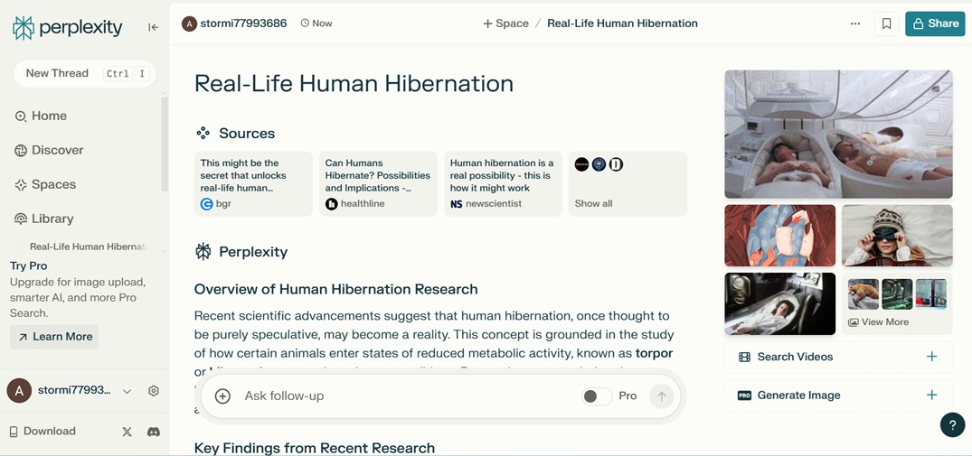Screen dimensions: 972x456
Task: Toggle the Pro search switch
Action: point(597,396)
